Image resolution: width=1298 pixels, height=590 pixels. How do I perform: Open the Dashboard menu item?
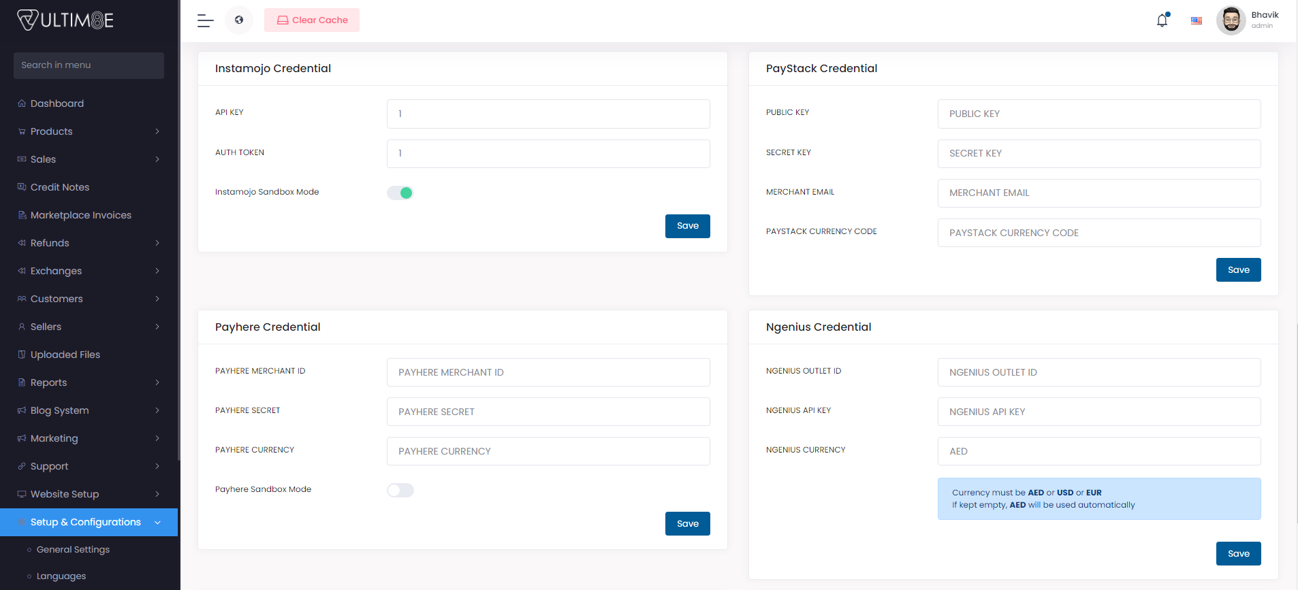coord(89,103)
